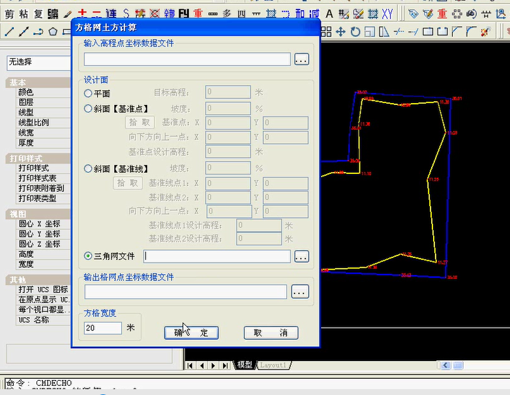Select the Move tool with four arrows
Viewport: 510px width, 395px height.
coord(340,31)
